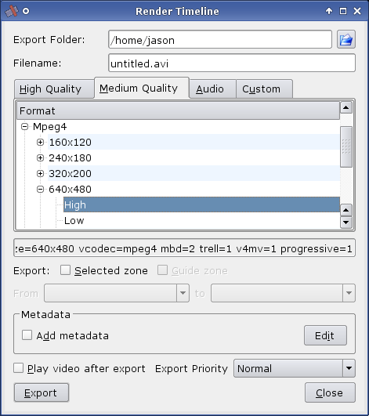Click the scroll-down arrow of format list
The image size is (369, 416).
(346, 222)
